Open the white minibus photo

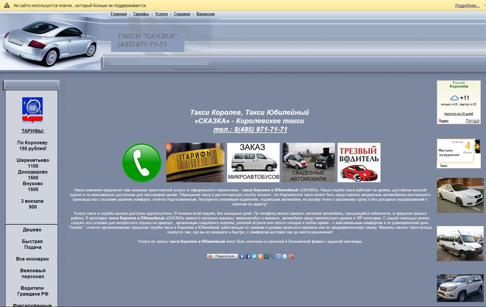tap(460, 243)
